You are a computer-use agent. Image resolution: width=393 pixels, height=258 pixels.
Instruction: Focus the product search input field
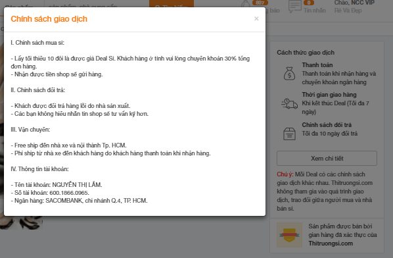97,3
